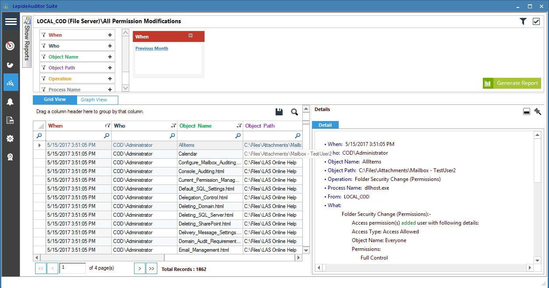Select the AllItems row cell
This screenshot has height=288, width=549.
coord(210,145)
